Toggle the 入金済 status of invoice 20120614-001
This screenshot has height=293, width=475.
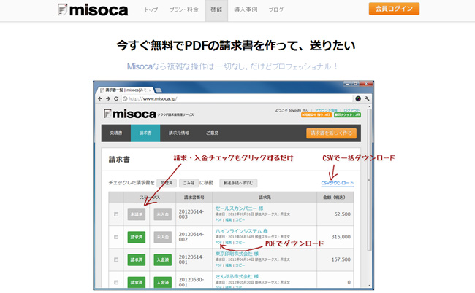[163, 259]
